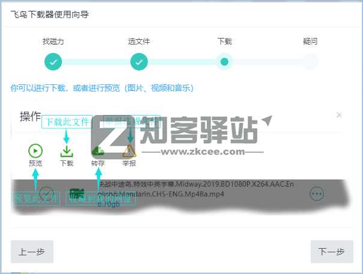Click the 转存 cloud save icon
Image resolution: width=363 pixels, height=274 pixels.
coord(98,151)
